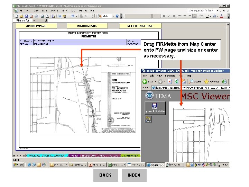Toggle Align Right button
Screen dimensions: 249x187
(x=190, y=16)
